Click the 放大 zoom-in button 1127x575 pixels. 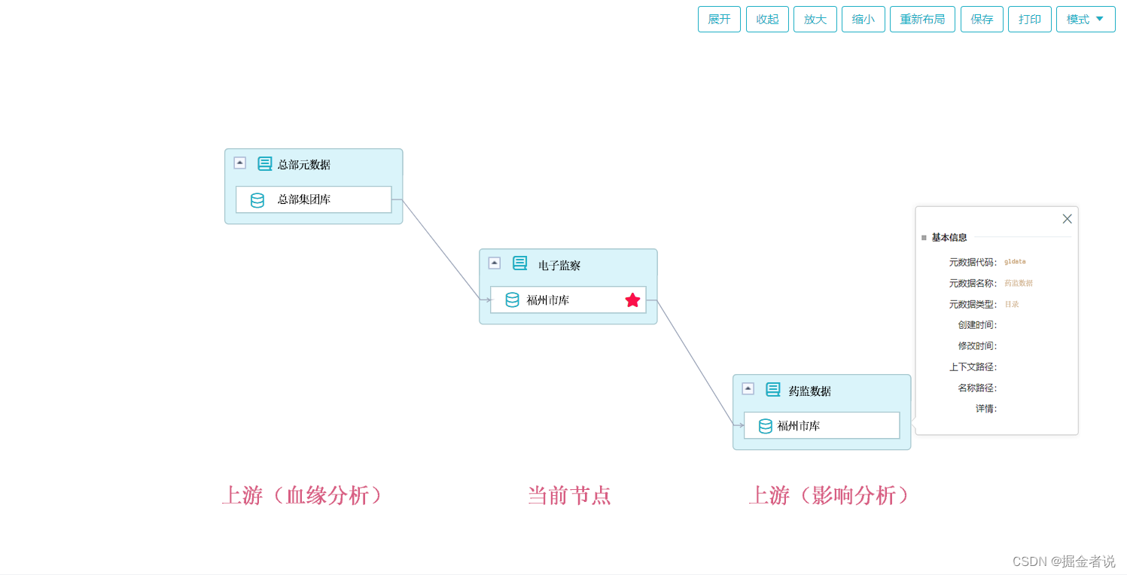pyautogui.click(x=815, y=19)
